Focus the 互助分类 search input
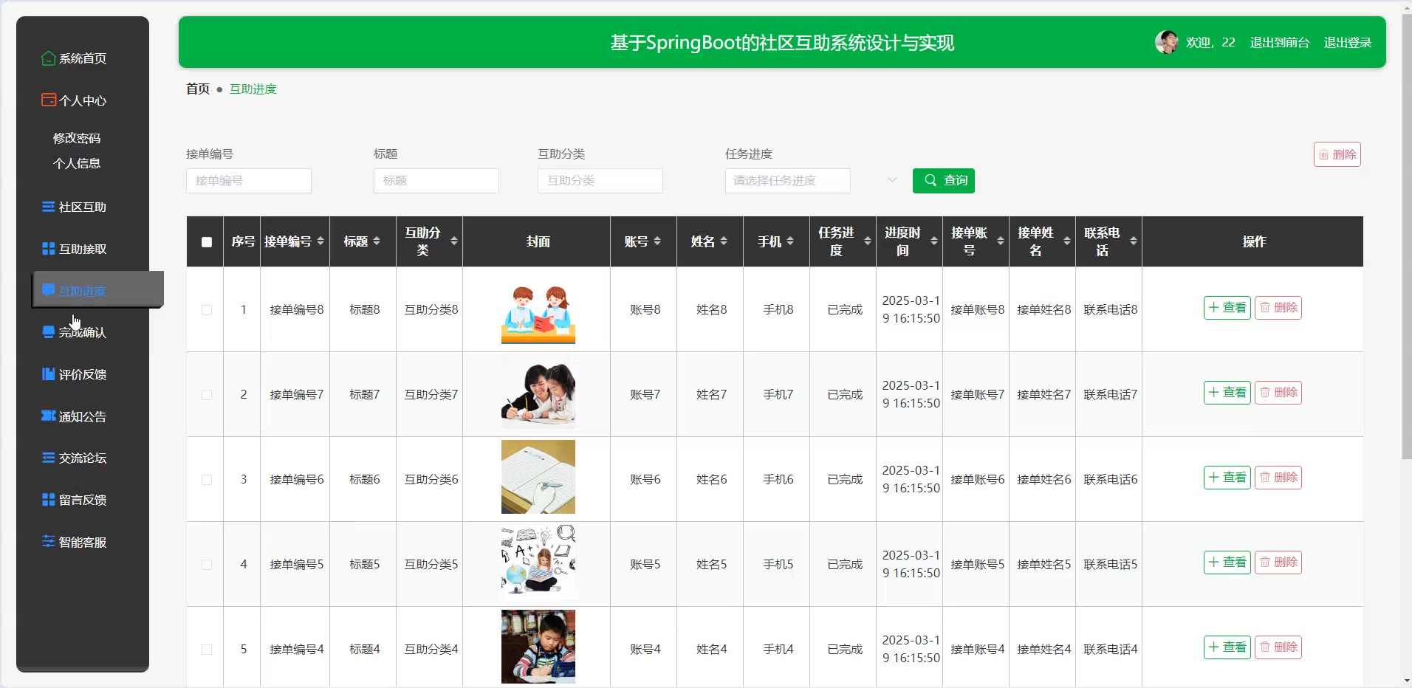 600,181
